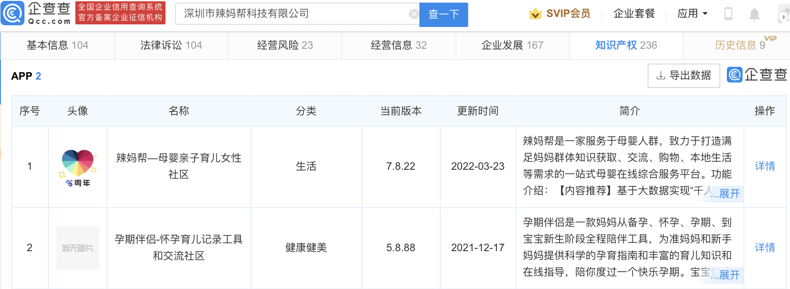Image resolution: width=790 pixels, height=289 pixels.
Task: Click the 操作 column header
Action: 765,111
